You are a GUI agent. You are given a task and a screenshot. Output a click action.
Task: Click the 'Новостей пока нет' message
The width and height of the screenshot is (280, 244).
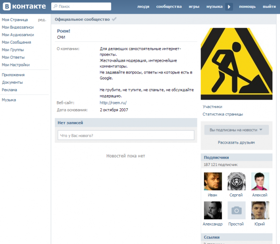(126, 156)
